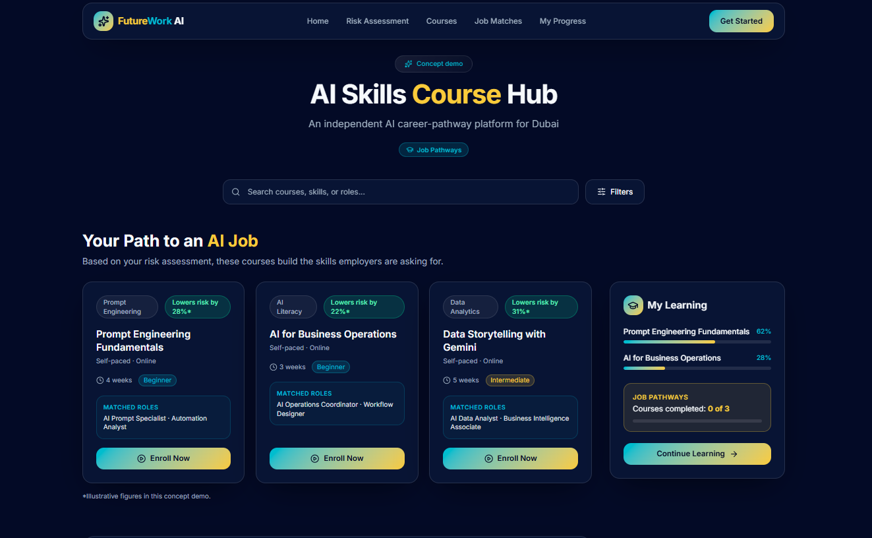Click the sliders icon on Filters button
Viewport: 872px width, 538px height.
tap(601, 192)
